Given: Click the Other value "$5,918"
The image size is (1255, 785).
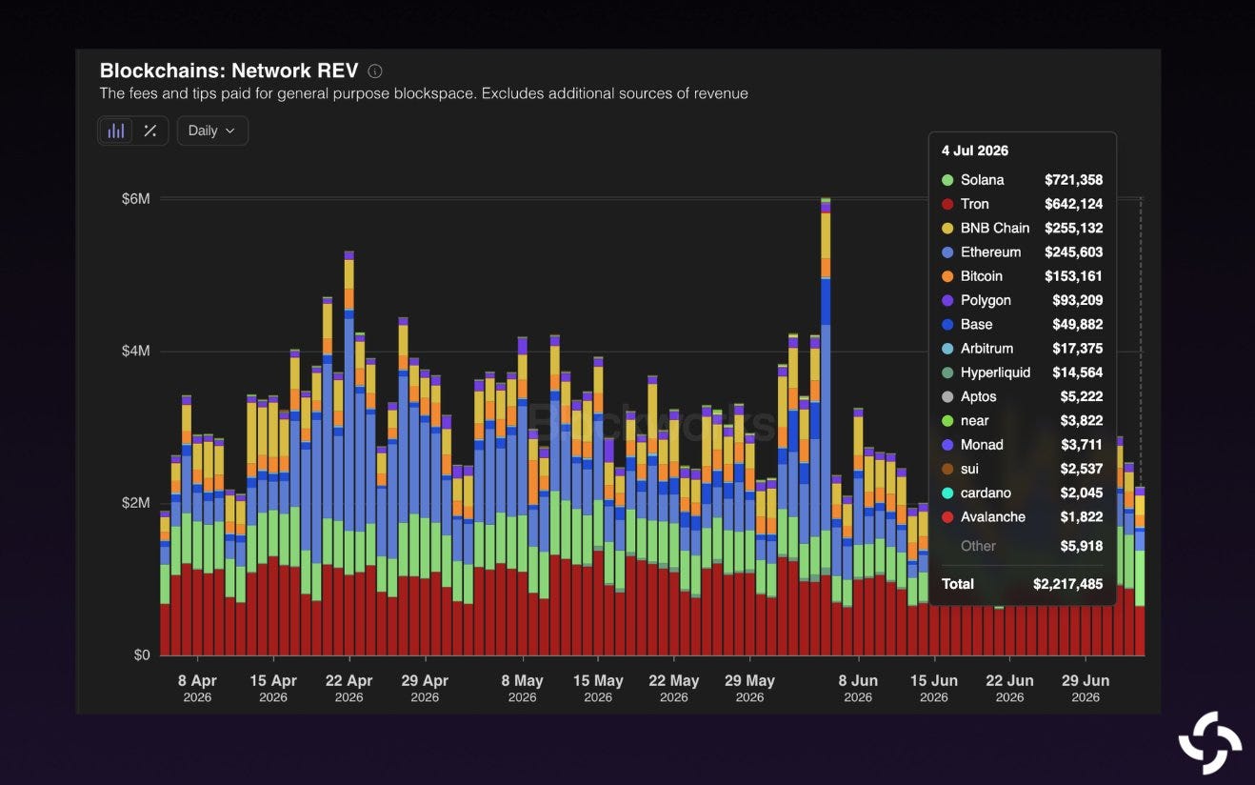Looking at the screenshot, I should click(1081, 546).
